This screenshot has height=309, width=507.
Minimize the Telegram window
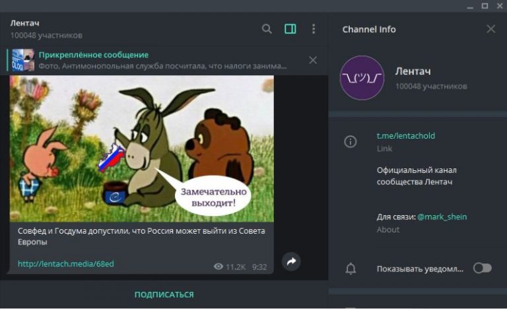click(x=470, y=7)
